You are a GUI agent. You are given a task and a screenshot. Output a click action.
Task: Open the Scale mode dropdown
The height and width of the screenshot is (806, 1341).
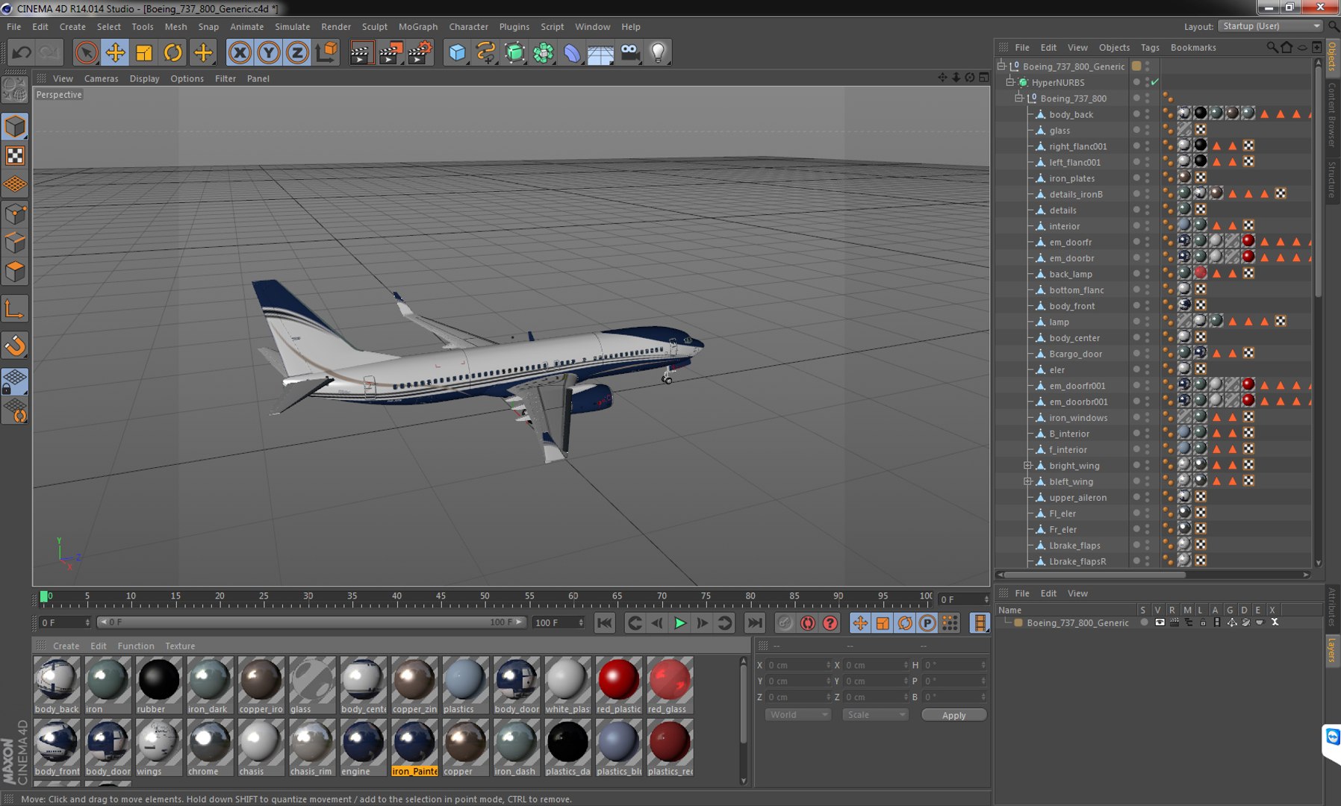874,714
